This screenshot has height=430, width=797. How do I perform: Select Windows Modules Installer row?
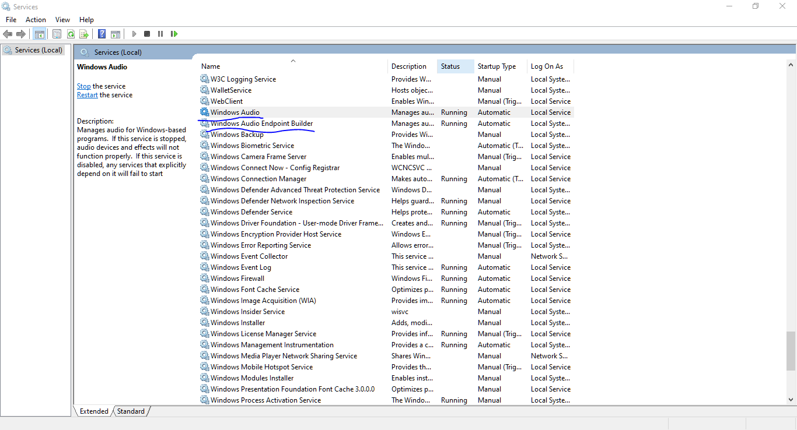point(386,378)
